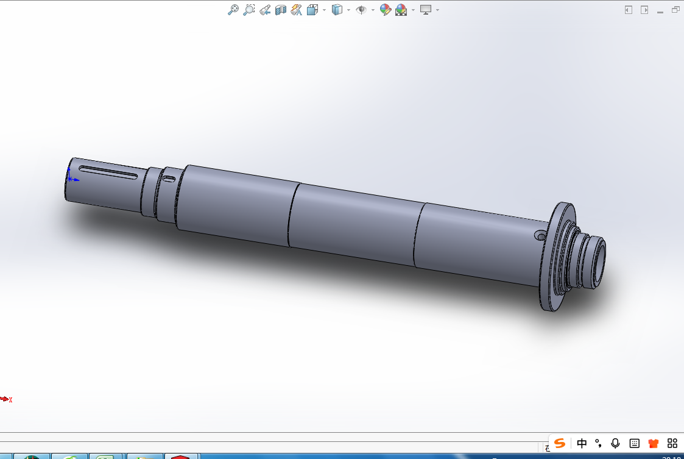684x459 pixels.
Task: Minimize the document window
Action: coord(660,12)
